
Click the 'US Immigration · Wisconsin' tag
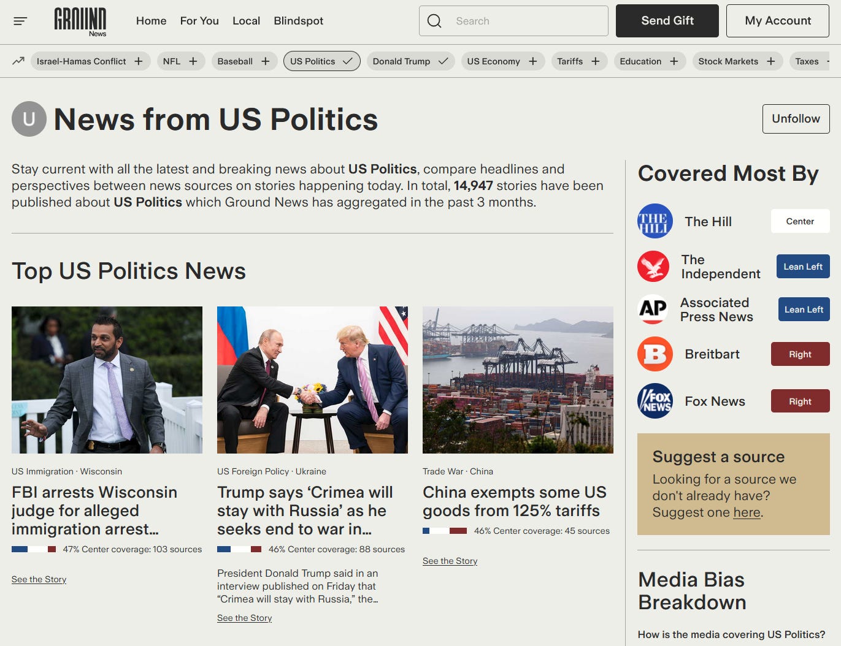(67, 471)
